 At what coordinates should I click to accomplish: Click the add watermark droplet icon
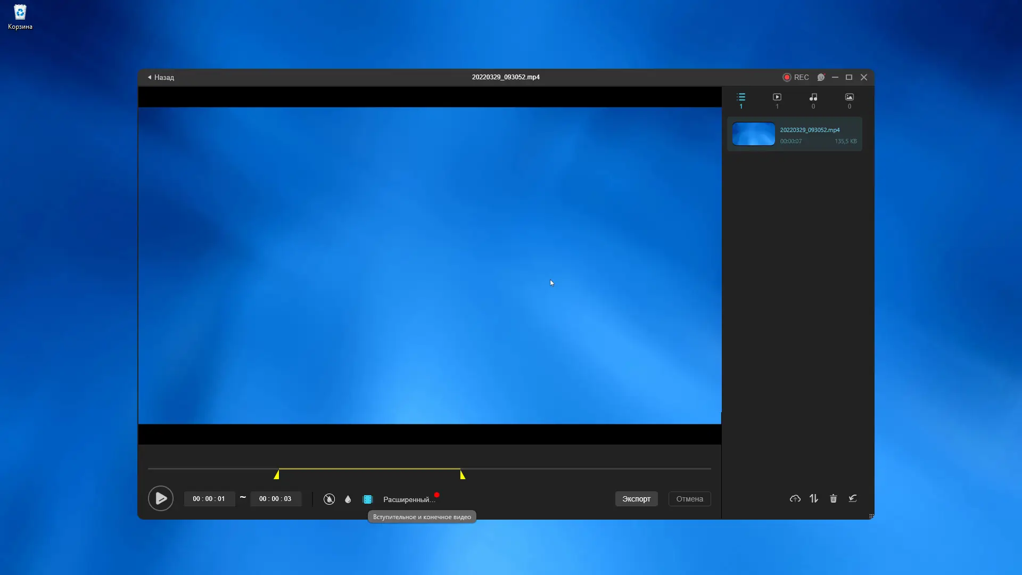(348, 499)
